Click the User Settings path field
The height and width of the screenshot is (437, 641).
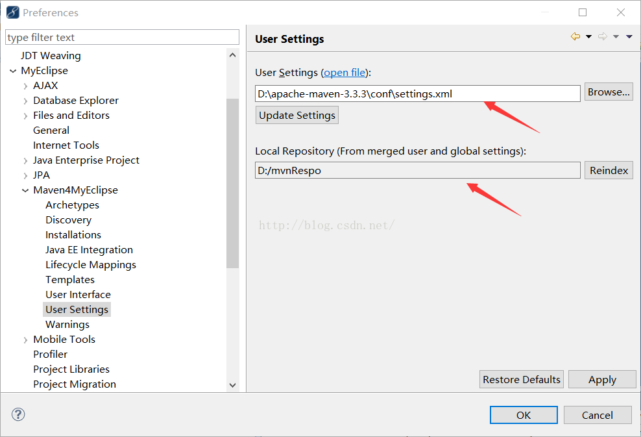418,94
